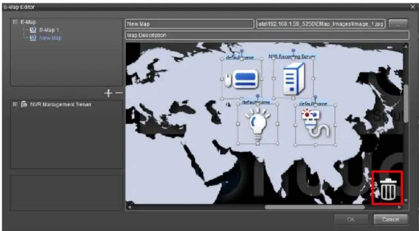Screen dimensions: 419x231
Task: Click the E-Map root label
Action: (x=28, y=22)
